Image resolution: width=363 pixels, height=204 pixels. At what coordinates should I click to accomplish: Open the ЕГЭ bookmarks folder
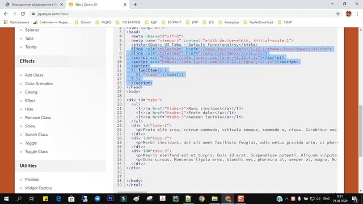point(208,22)
